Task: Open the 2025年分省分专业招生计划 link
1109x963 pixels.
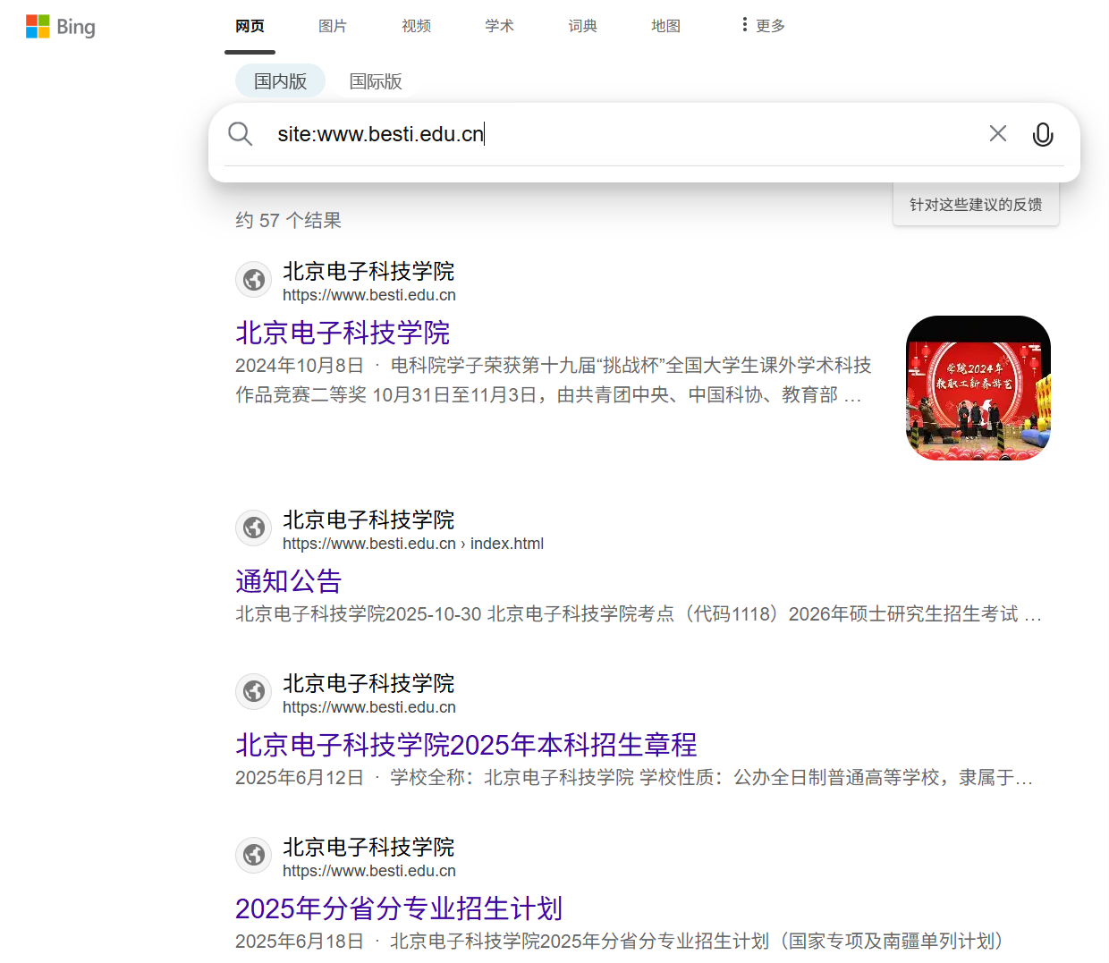Action: pos(399,908)
